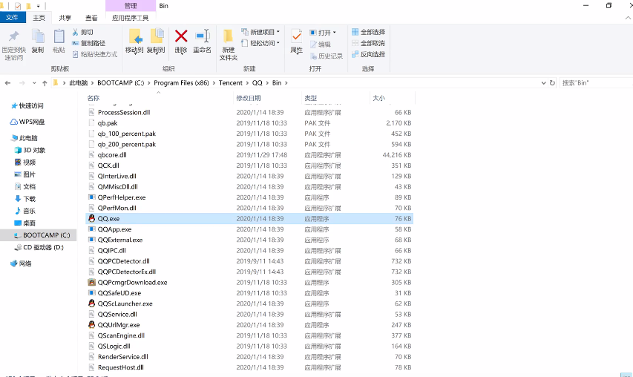The height and width of the screenshot is (377, 633).
Task: Open the File (文件) tab
Action: coord(12,17)
